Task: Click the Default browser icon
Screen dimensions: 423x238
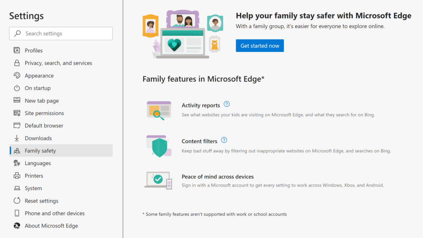Action: (x=17, y=126)
